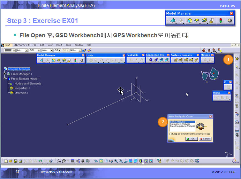The width and height of the screenshot is (241, 179).
Task: Click OK in New Analysis Case dialog
Action: coord(192,139)
